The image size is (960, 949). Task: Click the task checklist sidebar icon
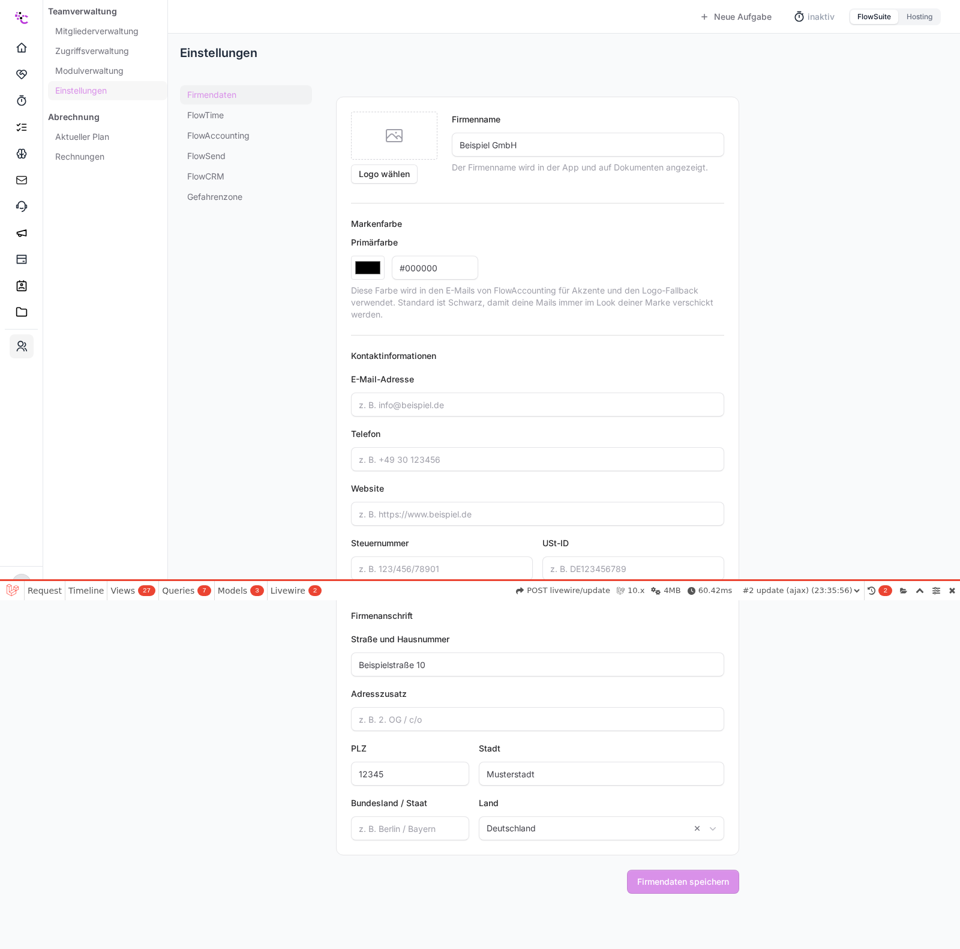point(22,127)
